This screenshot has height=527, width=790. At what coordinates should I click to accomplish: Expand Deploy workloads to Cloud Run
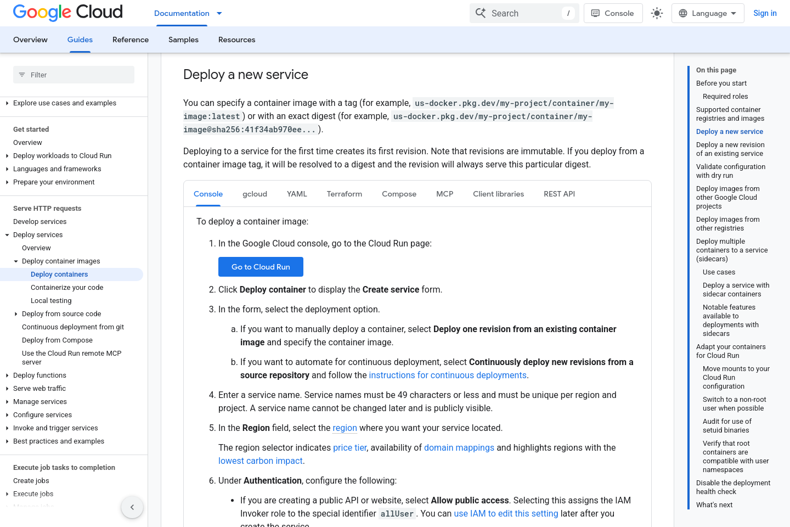click(x=7, y=156)
